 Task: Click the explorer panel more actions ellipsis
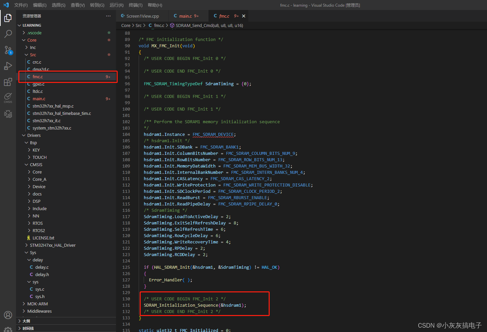[x=108, y=16]
